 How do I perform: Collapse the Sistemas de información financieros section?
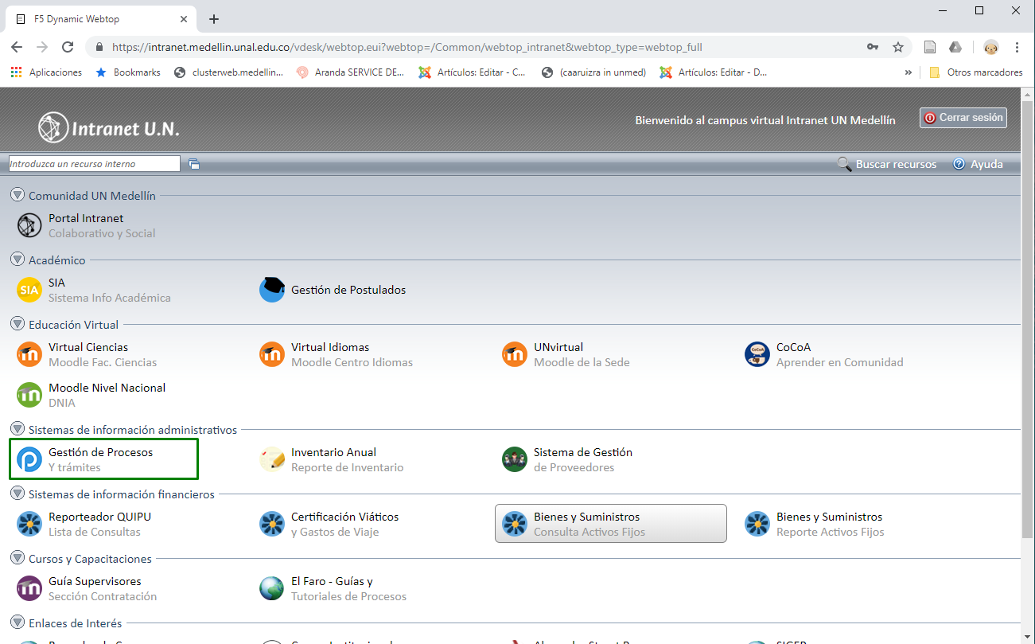pyautogui.click(x=18, y=494)
